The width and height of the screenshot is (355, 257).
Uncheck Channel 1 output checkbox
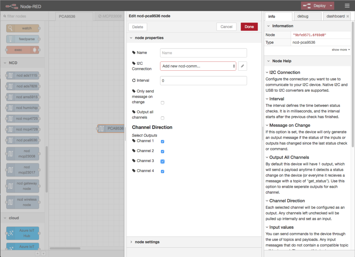tap(163, 141)
